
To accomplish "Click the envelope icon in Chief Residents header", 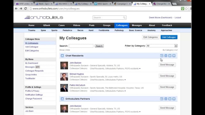I will pos(166,56).
